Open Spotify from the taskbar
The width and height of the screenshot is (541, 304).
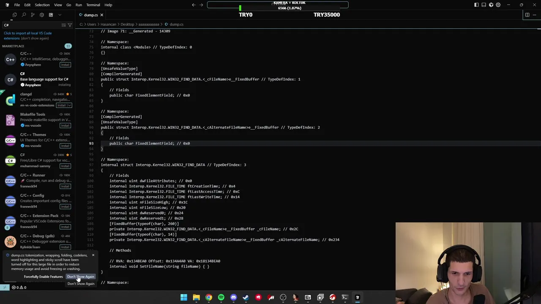(x=221, y=297)
